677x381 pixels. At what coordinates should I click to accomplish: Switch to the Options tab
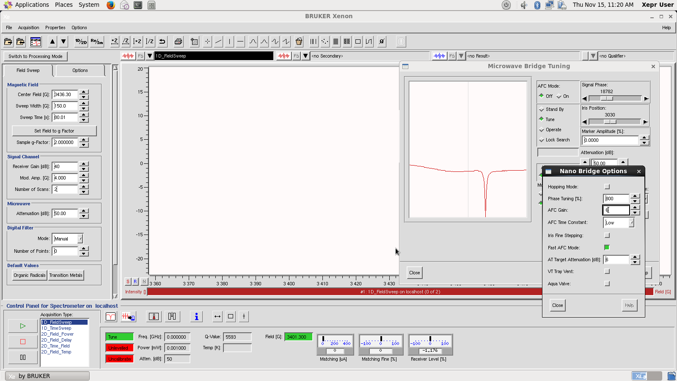coord(80,70)
